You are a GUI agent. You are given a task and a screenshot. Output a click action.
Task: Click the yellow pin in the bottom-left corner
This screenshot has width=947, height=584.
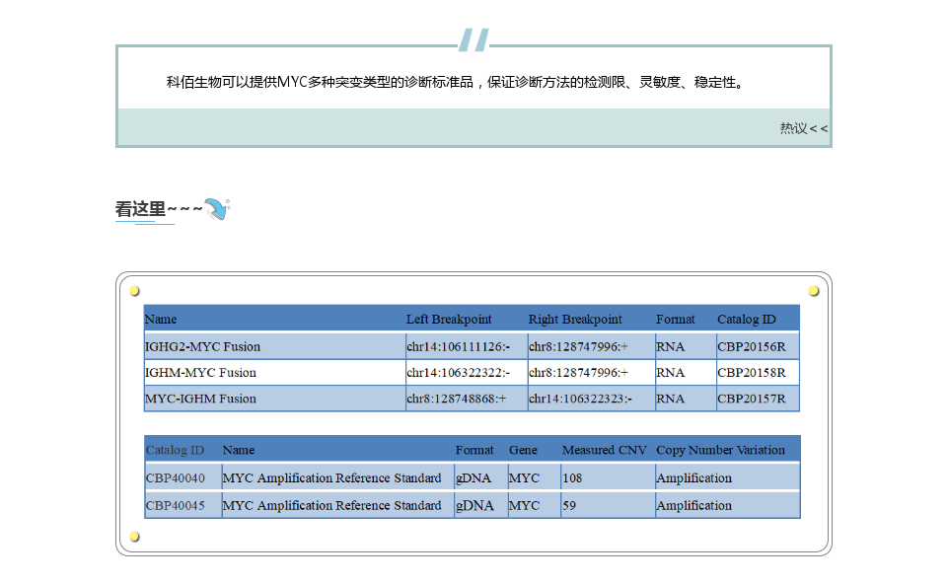click(x=135, y=537)
